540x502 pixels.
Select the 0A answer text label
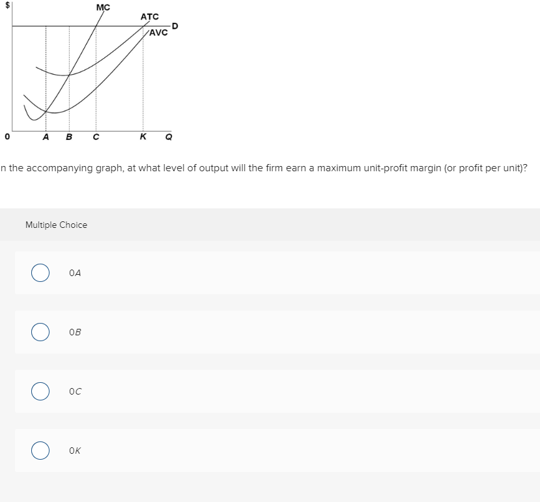coord(74,273)
